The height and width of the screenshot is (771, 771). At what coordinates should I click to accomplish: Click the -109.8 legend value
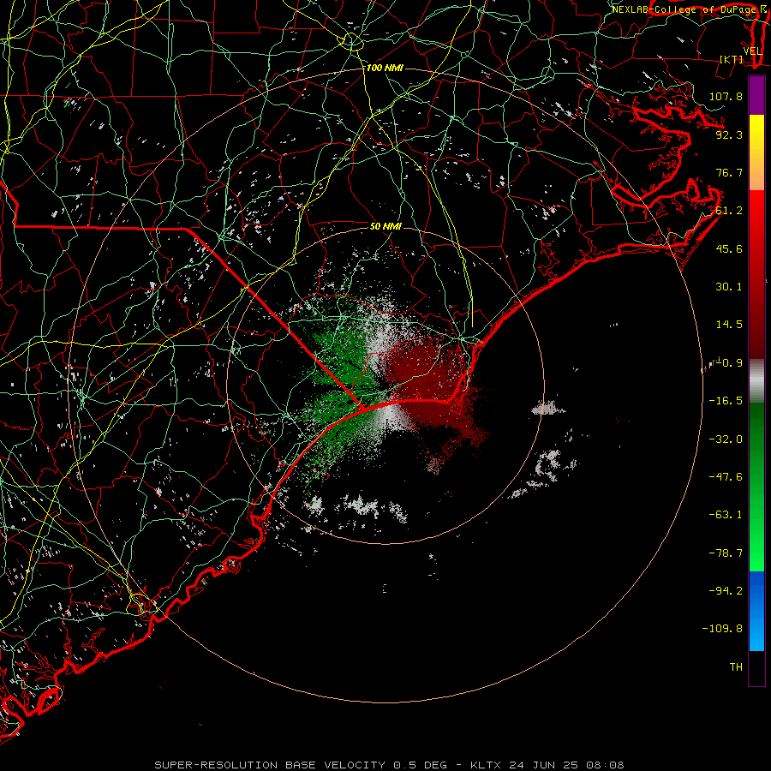coord(722,629)
